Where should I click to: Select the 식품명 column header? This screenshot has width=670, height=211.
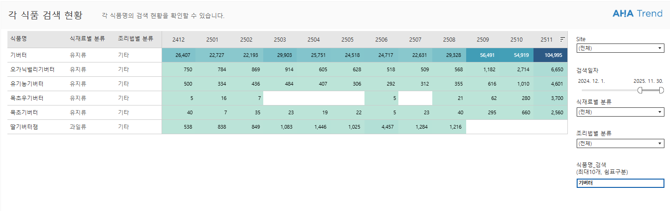[20, 39]
